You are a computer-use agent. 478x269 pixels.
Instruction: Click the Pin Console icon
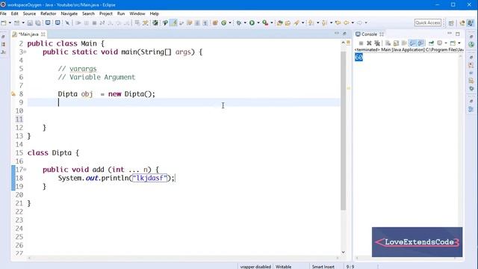point(431,43)
